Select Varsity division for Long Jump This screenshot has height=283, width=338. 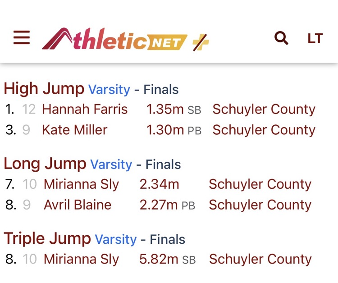pyautogui.click(x=111, y=165)
